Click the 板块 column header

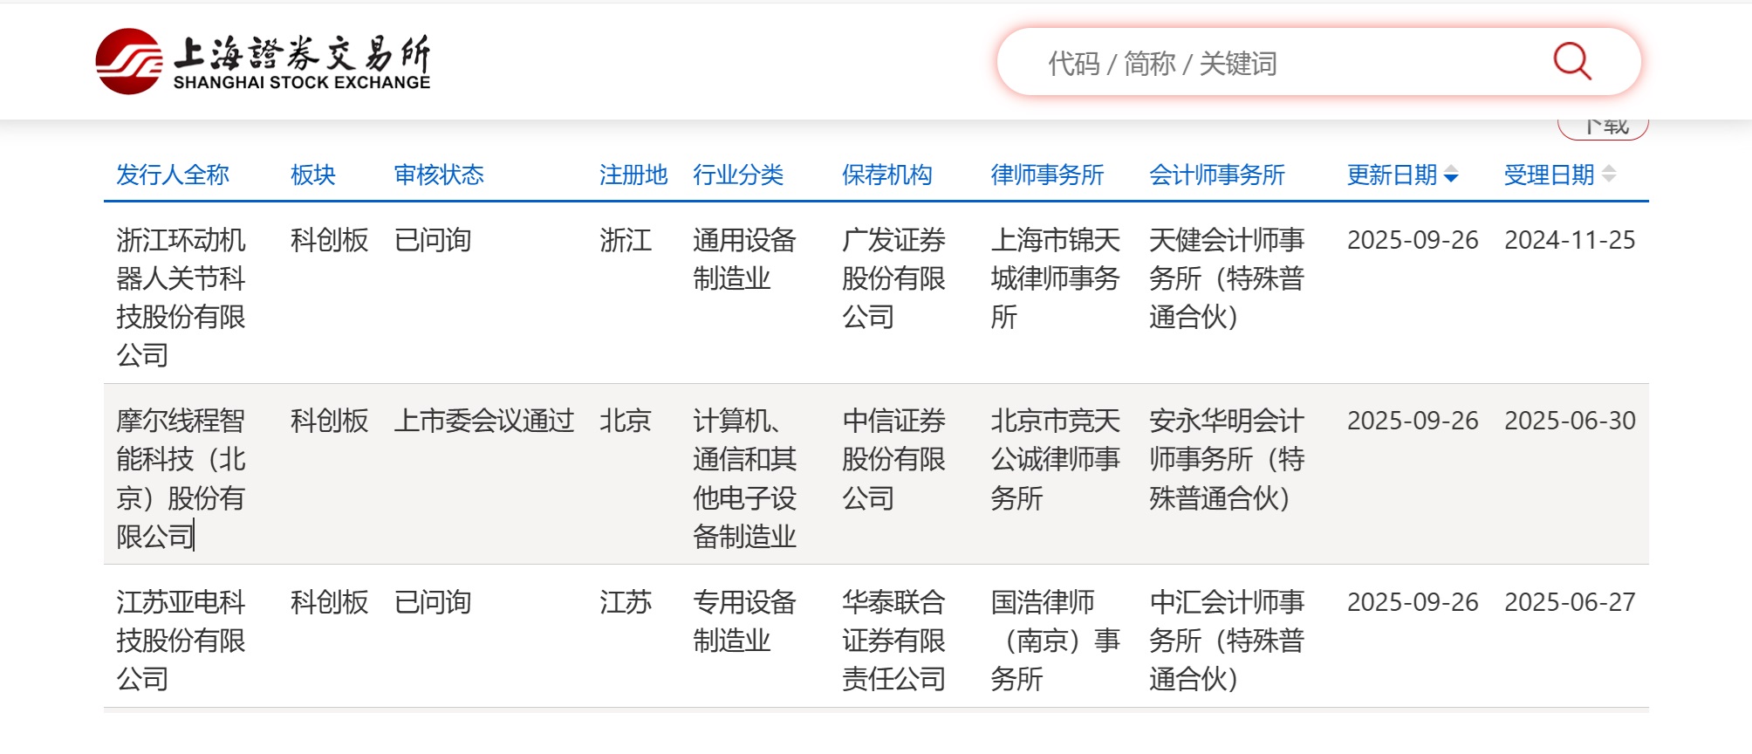(312, 175)
